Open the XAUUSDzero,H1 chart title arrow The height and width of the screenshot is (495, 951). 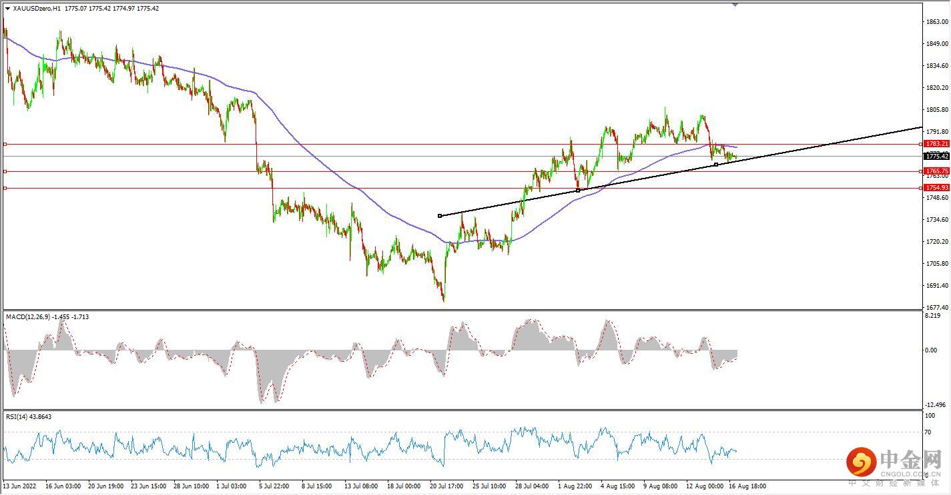7,8
